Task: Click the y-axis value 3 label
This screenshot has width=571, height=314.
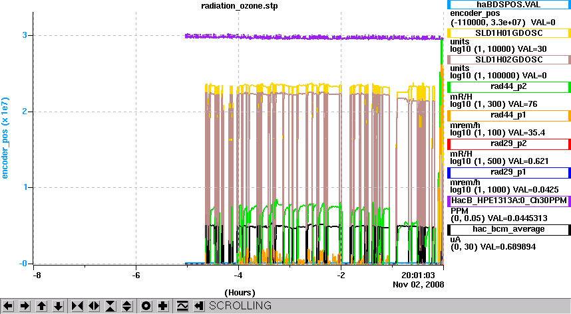Action: pos(25,35)
